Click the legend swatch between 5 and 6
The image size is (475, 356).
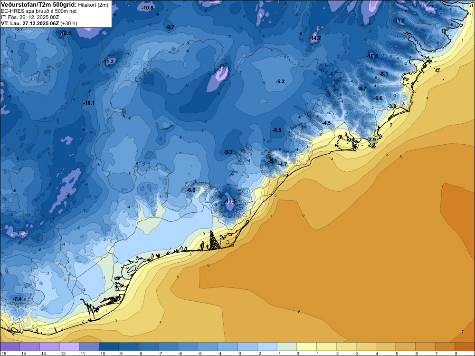point(406,346)
